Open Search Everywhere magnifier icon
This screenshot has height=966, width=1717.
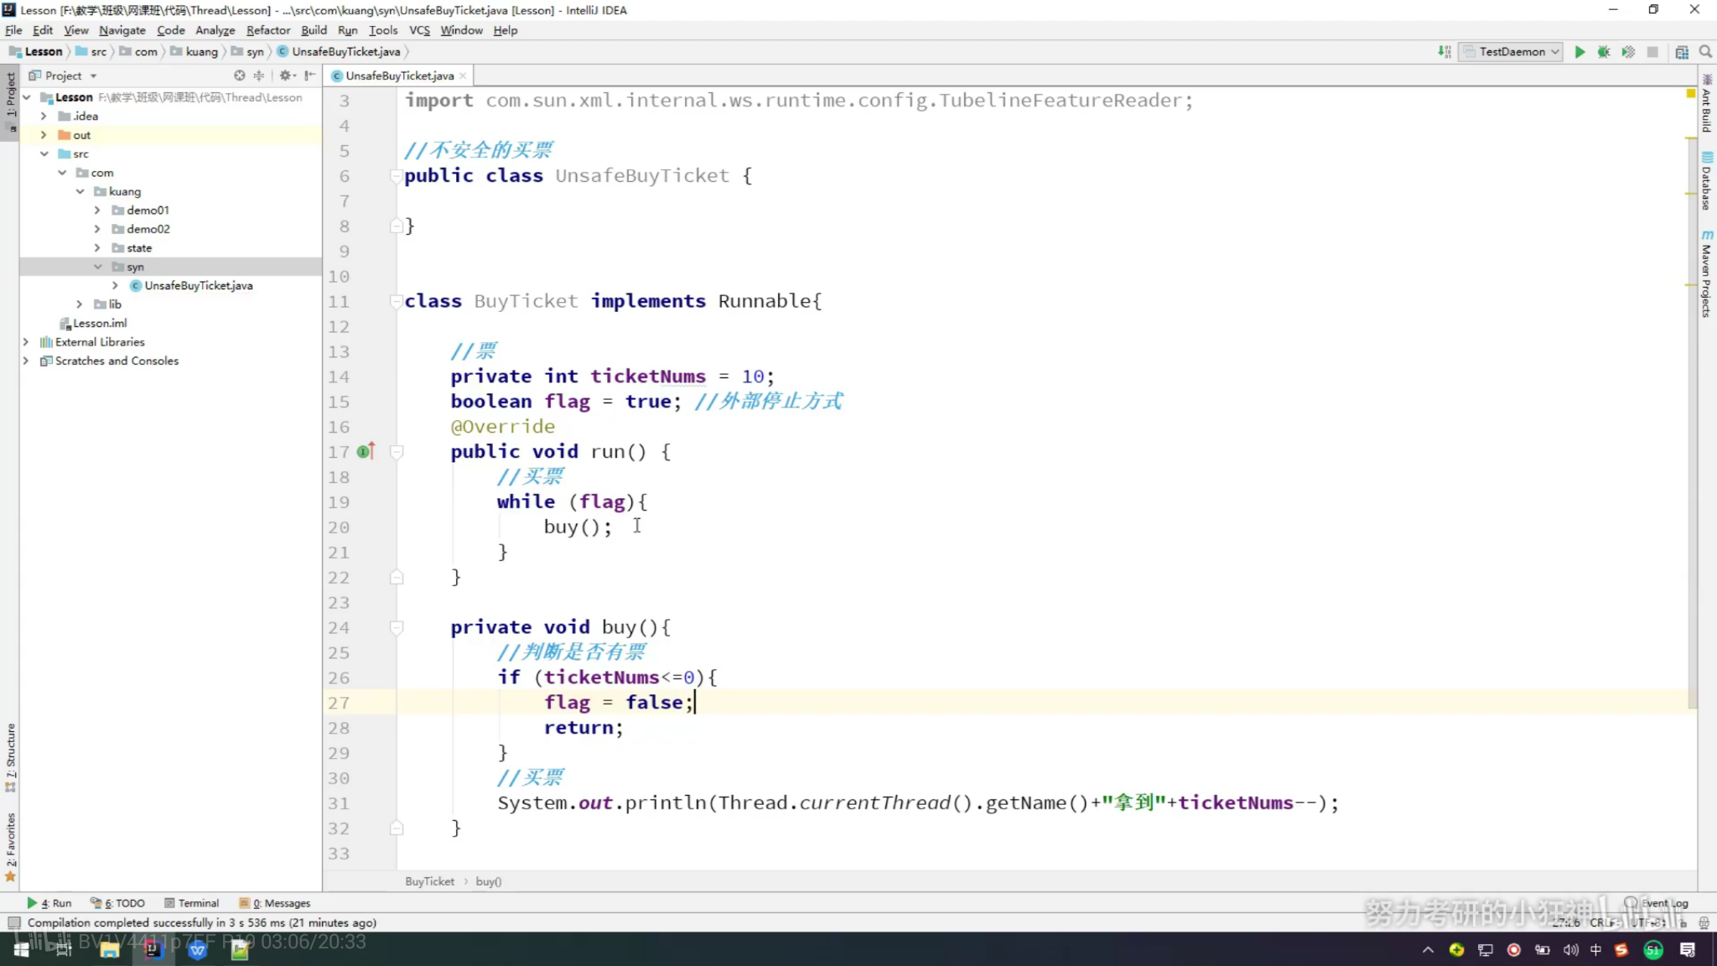(x=1705, y=52)
